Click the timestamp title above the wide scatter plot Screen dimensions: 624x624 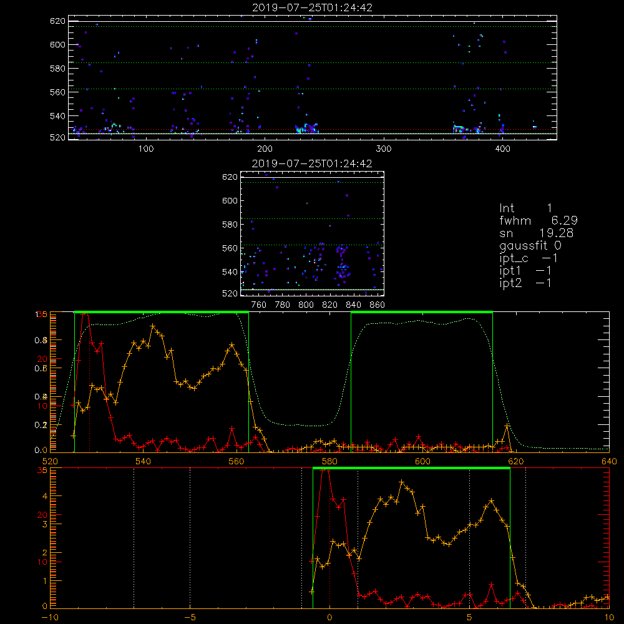pyautogui.click(x=313, y=7)
